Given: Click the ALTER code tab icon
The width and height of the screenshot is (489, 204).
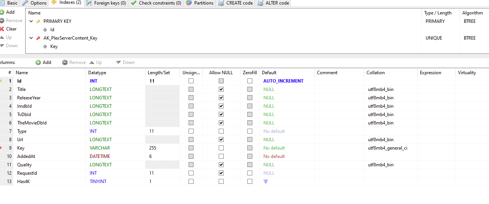Looking at the screenshot, I should [260, 3].
